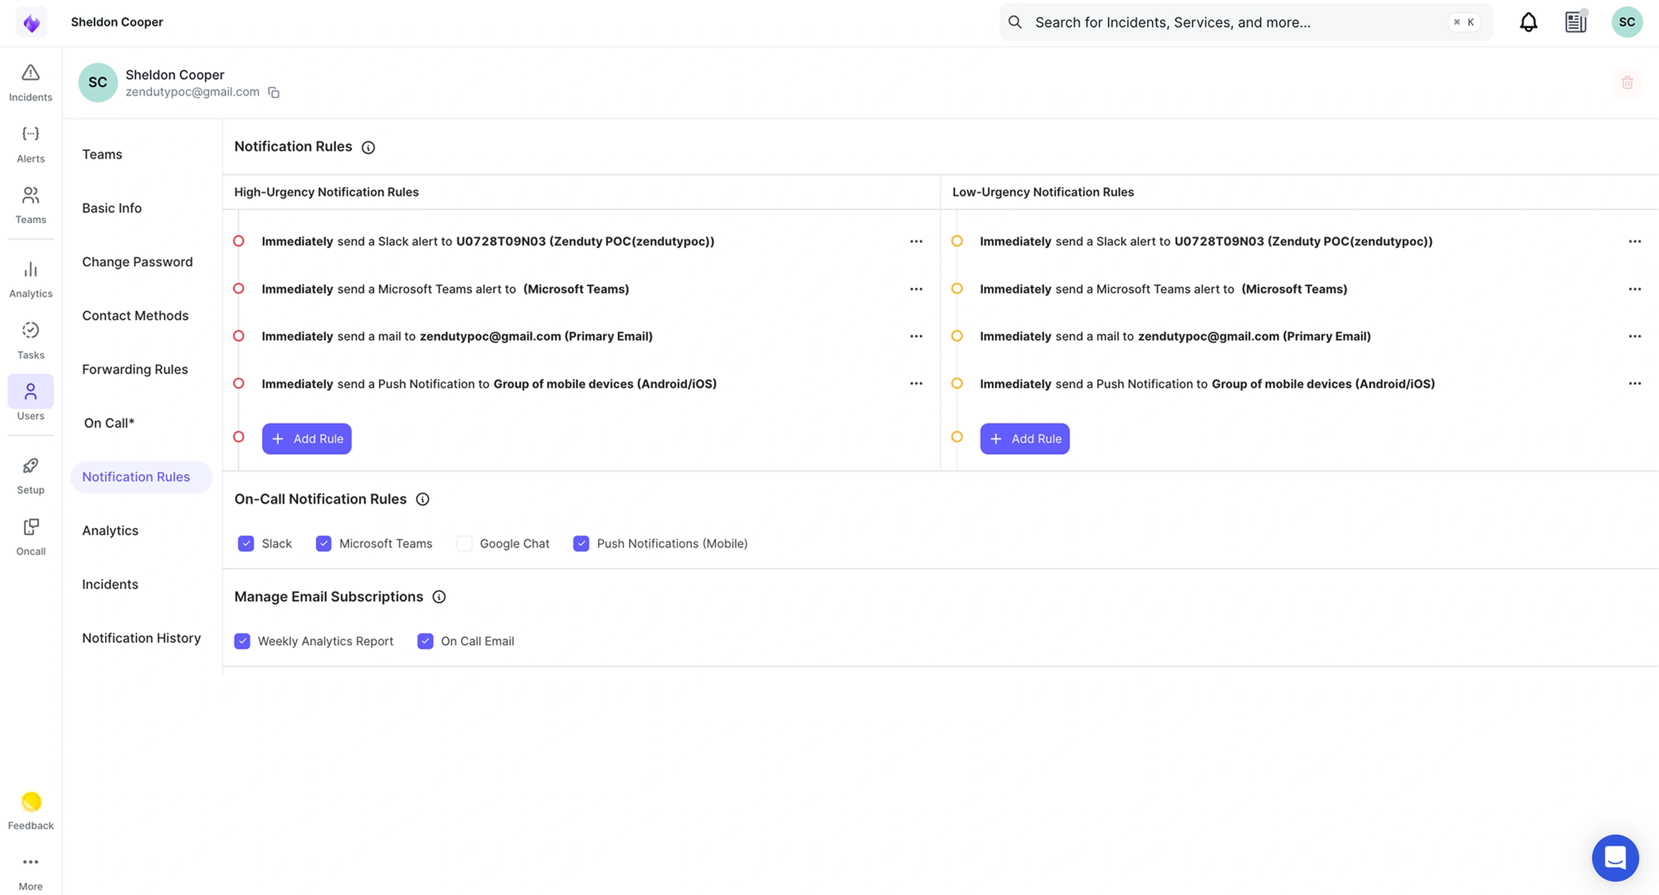Open the Notification History menu item

point(141,637)
